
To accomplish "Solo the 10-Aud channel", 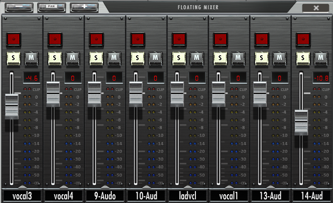I will tap(138, 58).
